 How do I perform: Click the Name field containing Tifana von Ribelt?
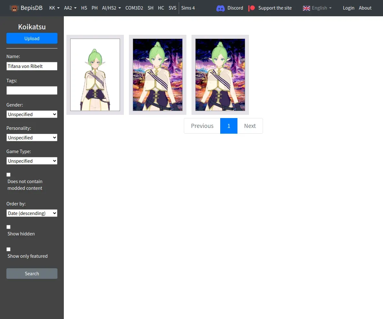(x=32, y=66)
